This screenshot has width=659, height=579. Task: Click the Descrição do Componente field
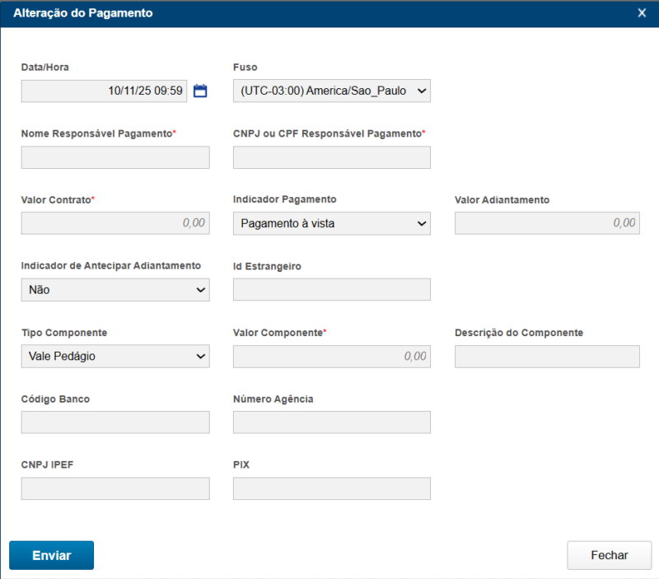[x=547, y=357]
